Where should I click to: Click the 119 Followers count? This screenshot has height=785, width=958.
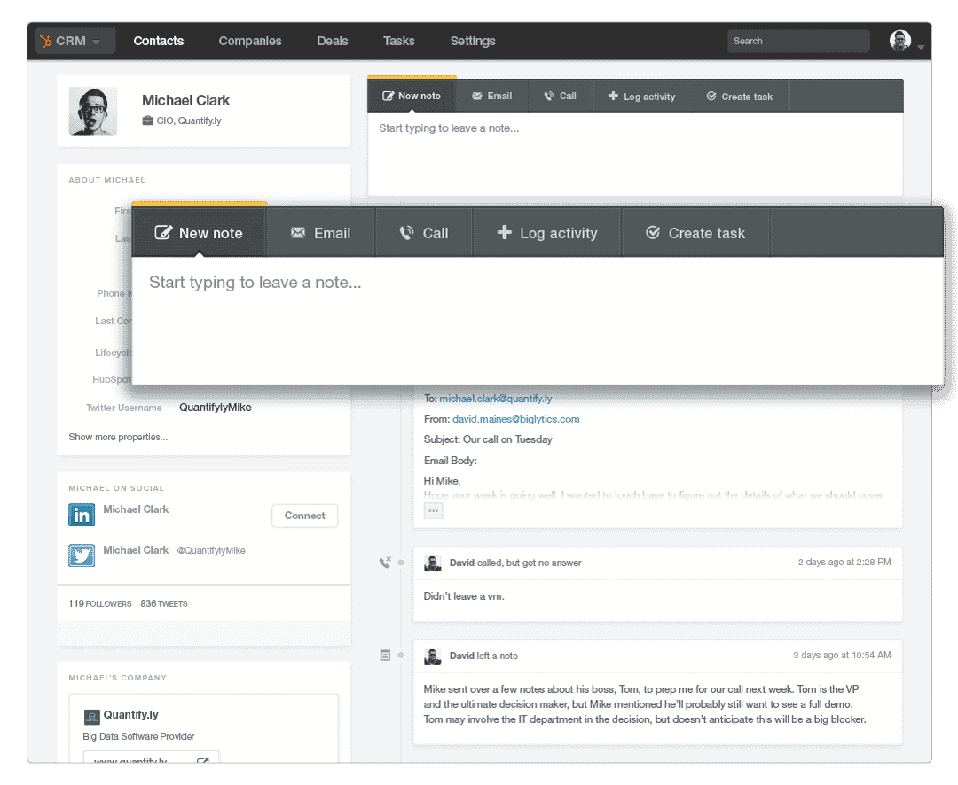click(99, 603)
